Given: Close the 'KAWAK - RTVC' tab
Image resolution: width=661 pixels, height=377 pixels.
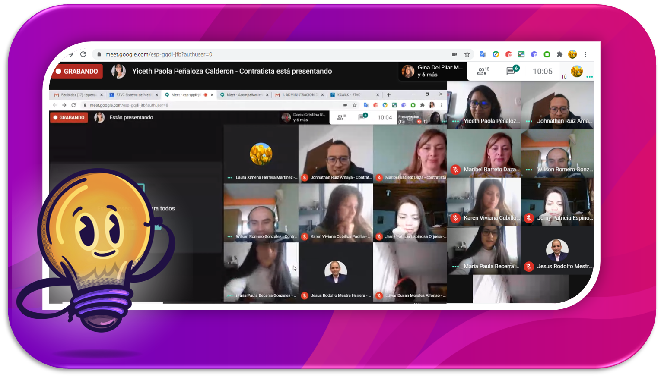Looking at the screenshot, I should point(378,95).
